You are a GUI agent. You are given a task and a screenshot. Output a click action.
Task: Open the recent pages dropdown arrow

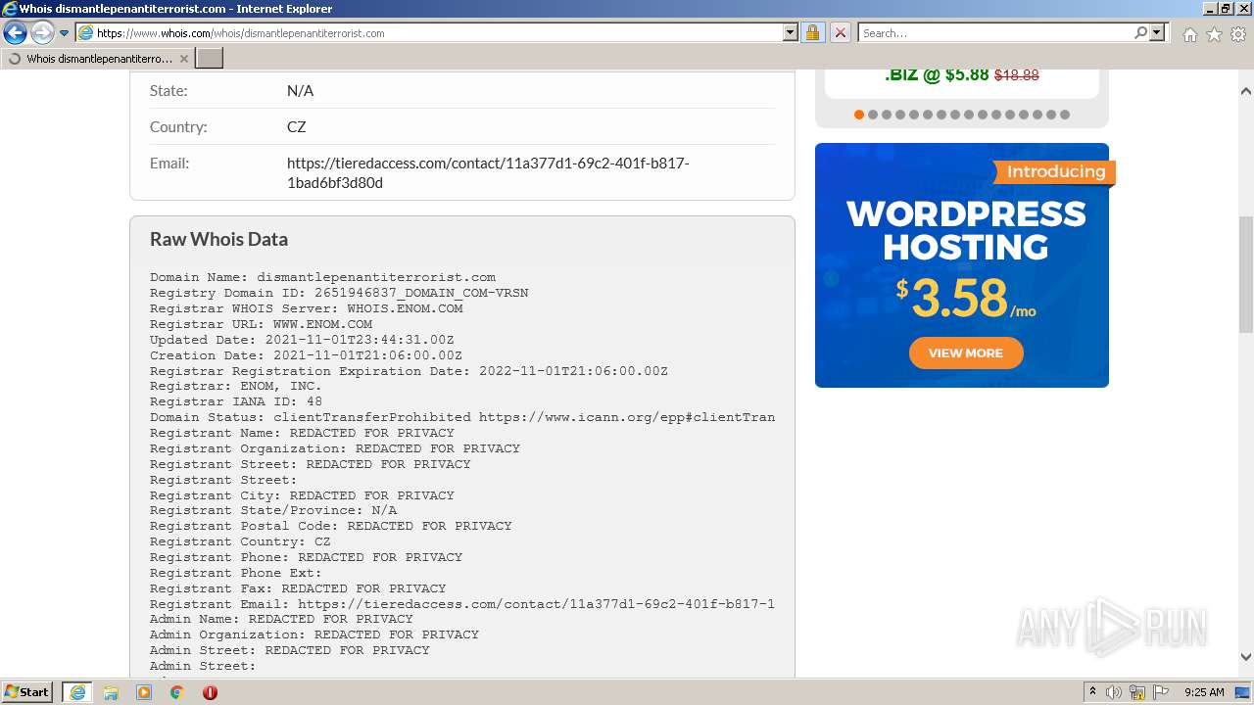pyautogui.click(x=64, y=33)
